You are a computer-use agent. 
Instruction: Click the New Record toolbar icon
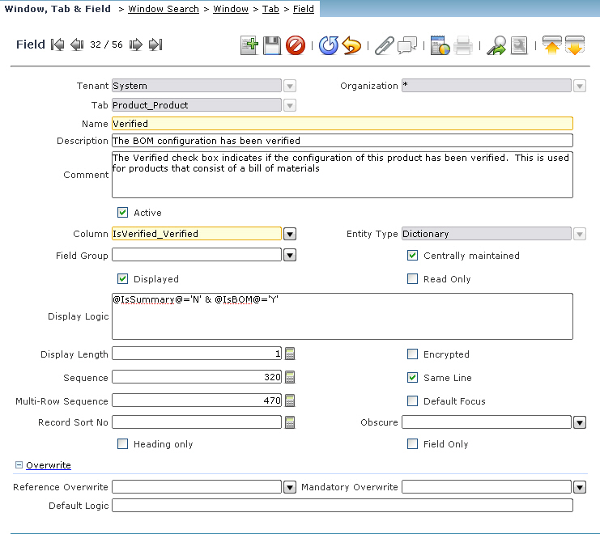coord(249,45)
